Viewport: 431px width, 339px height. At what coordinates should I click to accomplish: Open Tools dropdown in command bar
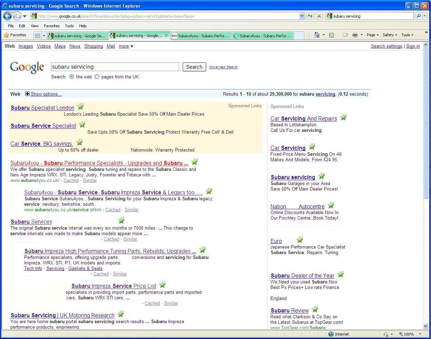click(x=407, y=35)
